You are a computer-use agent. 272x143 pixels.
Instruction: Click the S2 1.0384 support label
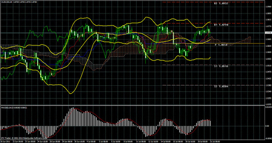point(221,87)
